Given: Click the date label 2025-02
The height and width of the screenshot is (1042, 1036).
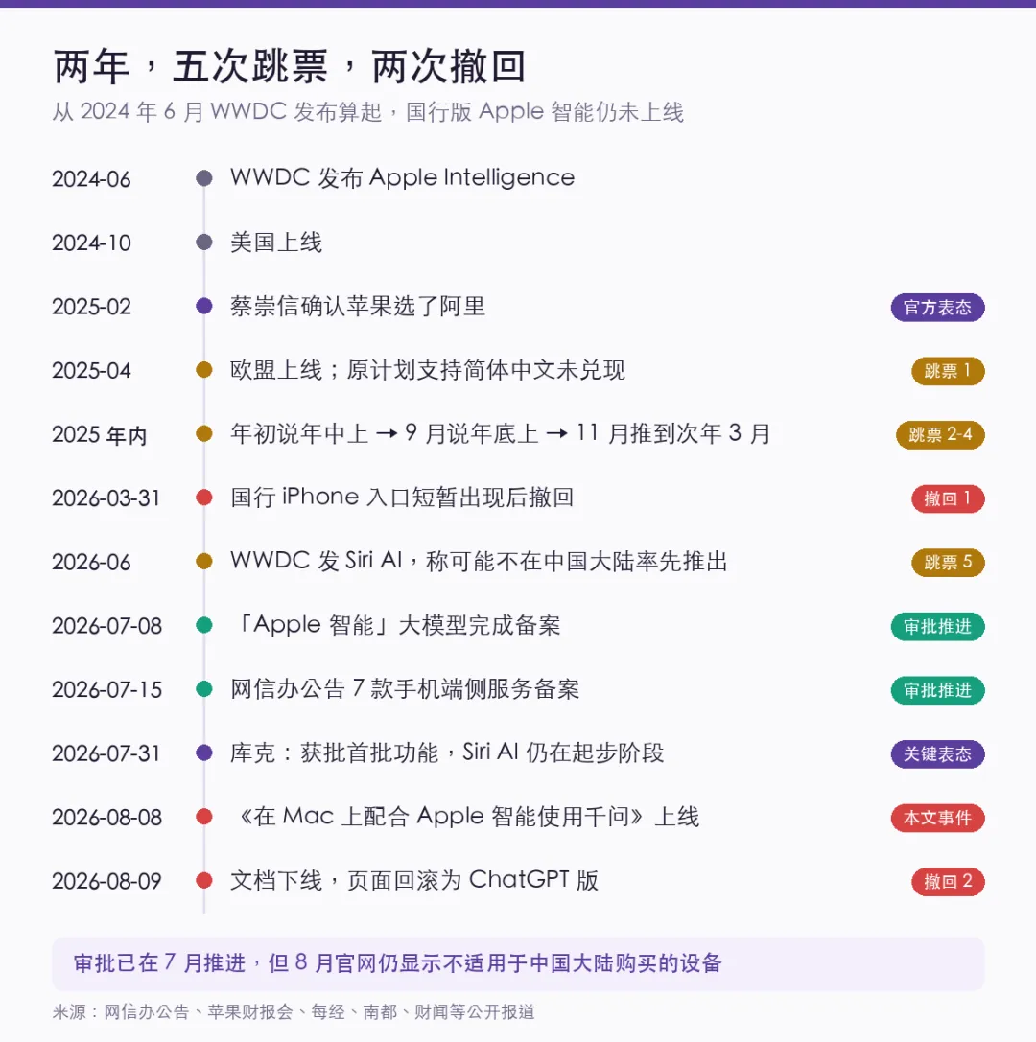Looking at the screenshot, I should [x=91, y=307].
